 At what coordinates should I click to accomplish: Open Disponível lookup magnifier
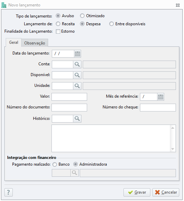point(77,75)
